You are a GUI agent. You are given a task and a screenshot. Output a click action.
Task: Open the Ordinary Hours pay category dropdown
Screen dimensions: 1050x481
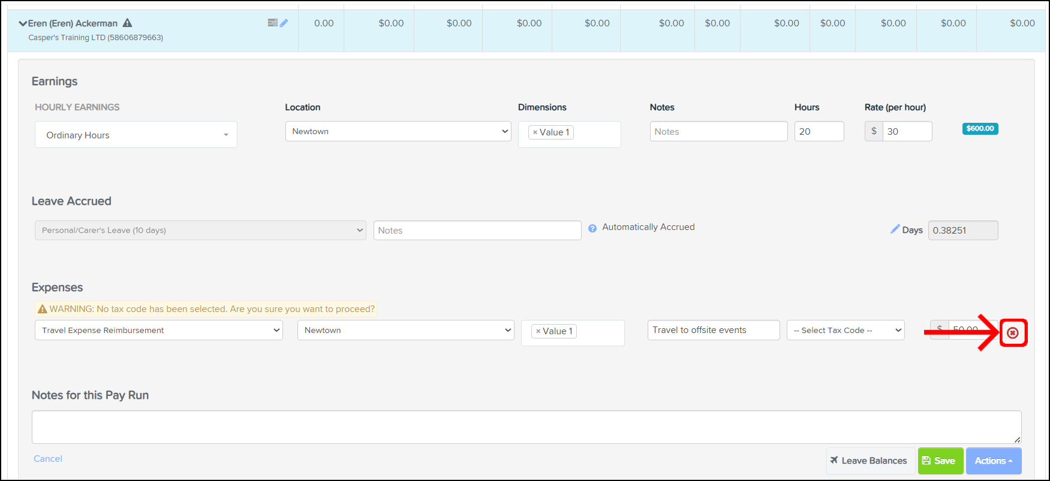coord(136,135)
